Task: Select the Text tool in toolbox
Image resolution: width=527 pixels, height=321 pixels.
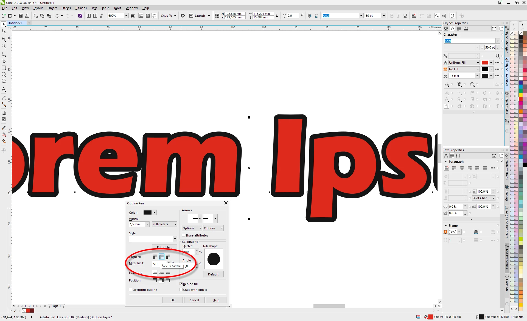Action: point(4,89)
